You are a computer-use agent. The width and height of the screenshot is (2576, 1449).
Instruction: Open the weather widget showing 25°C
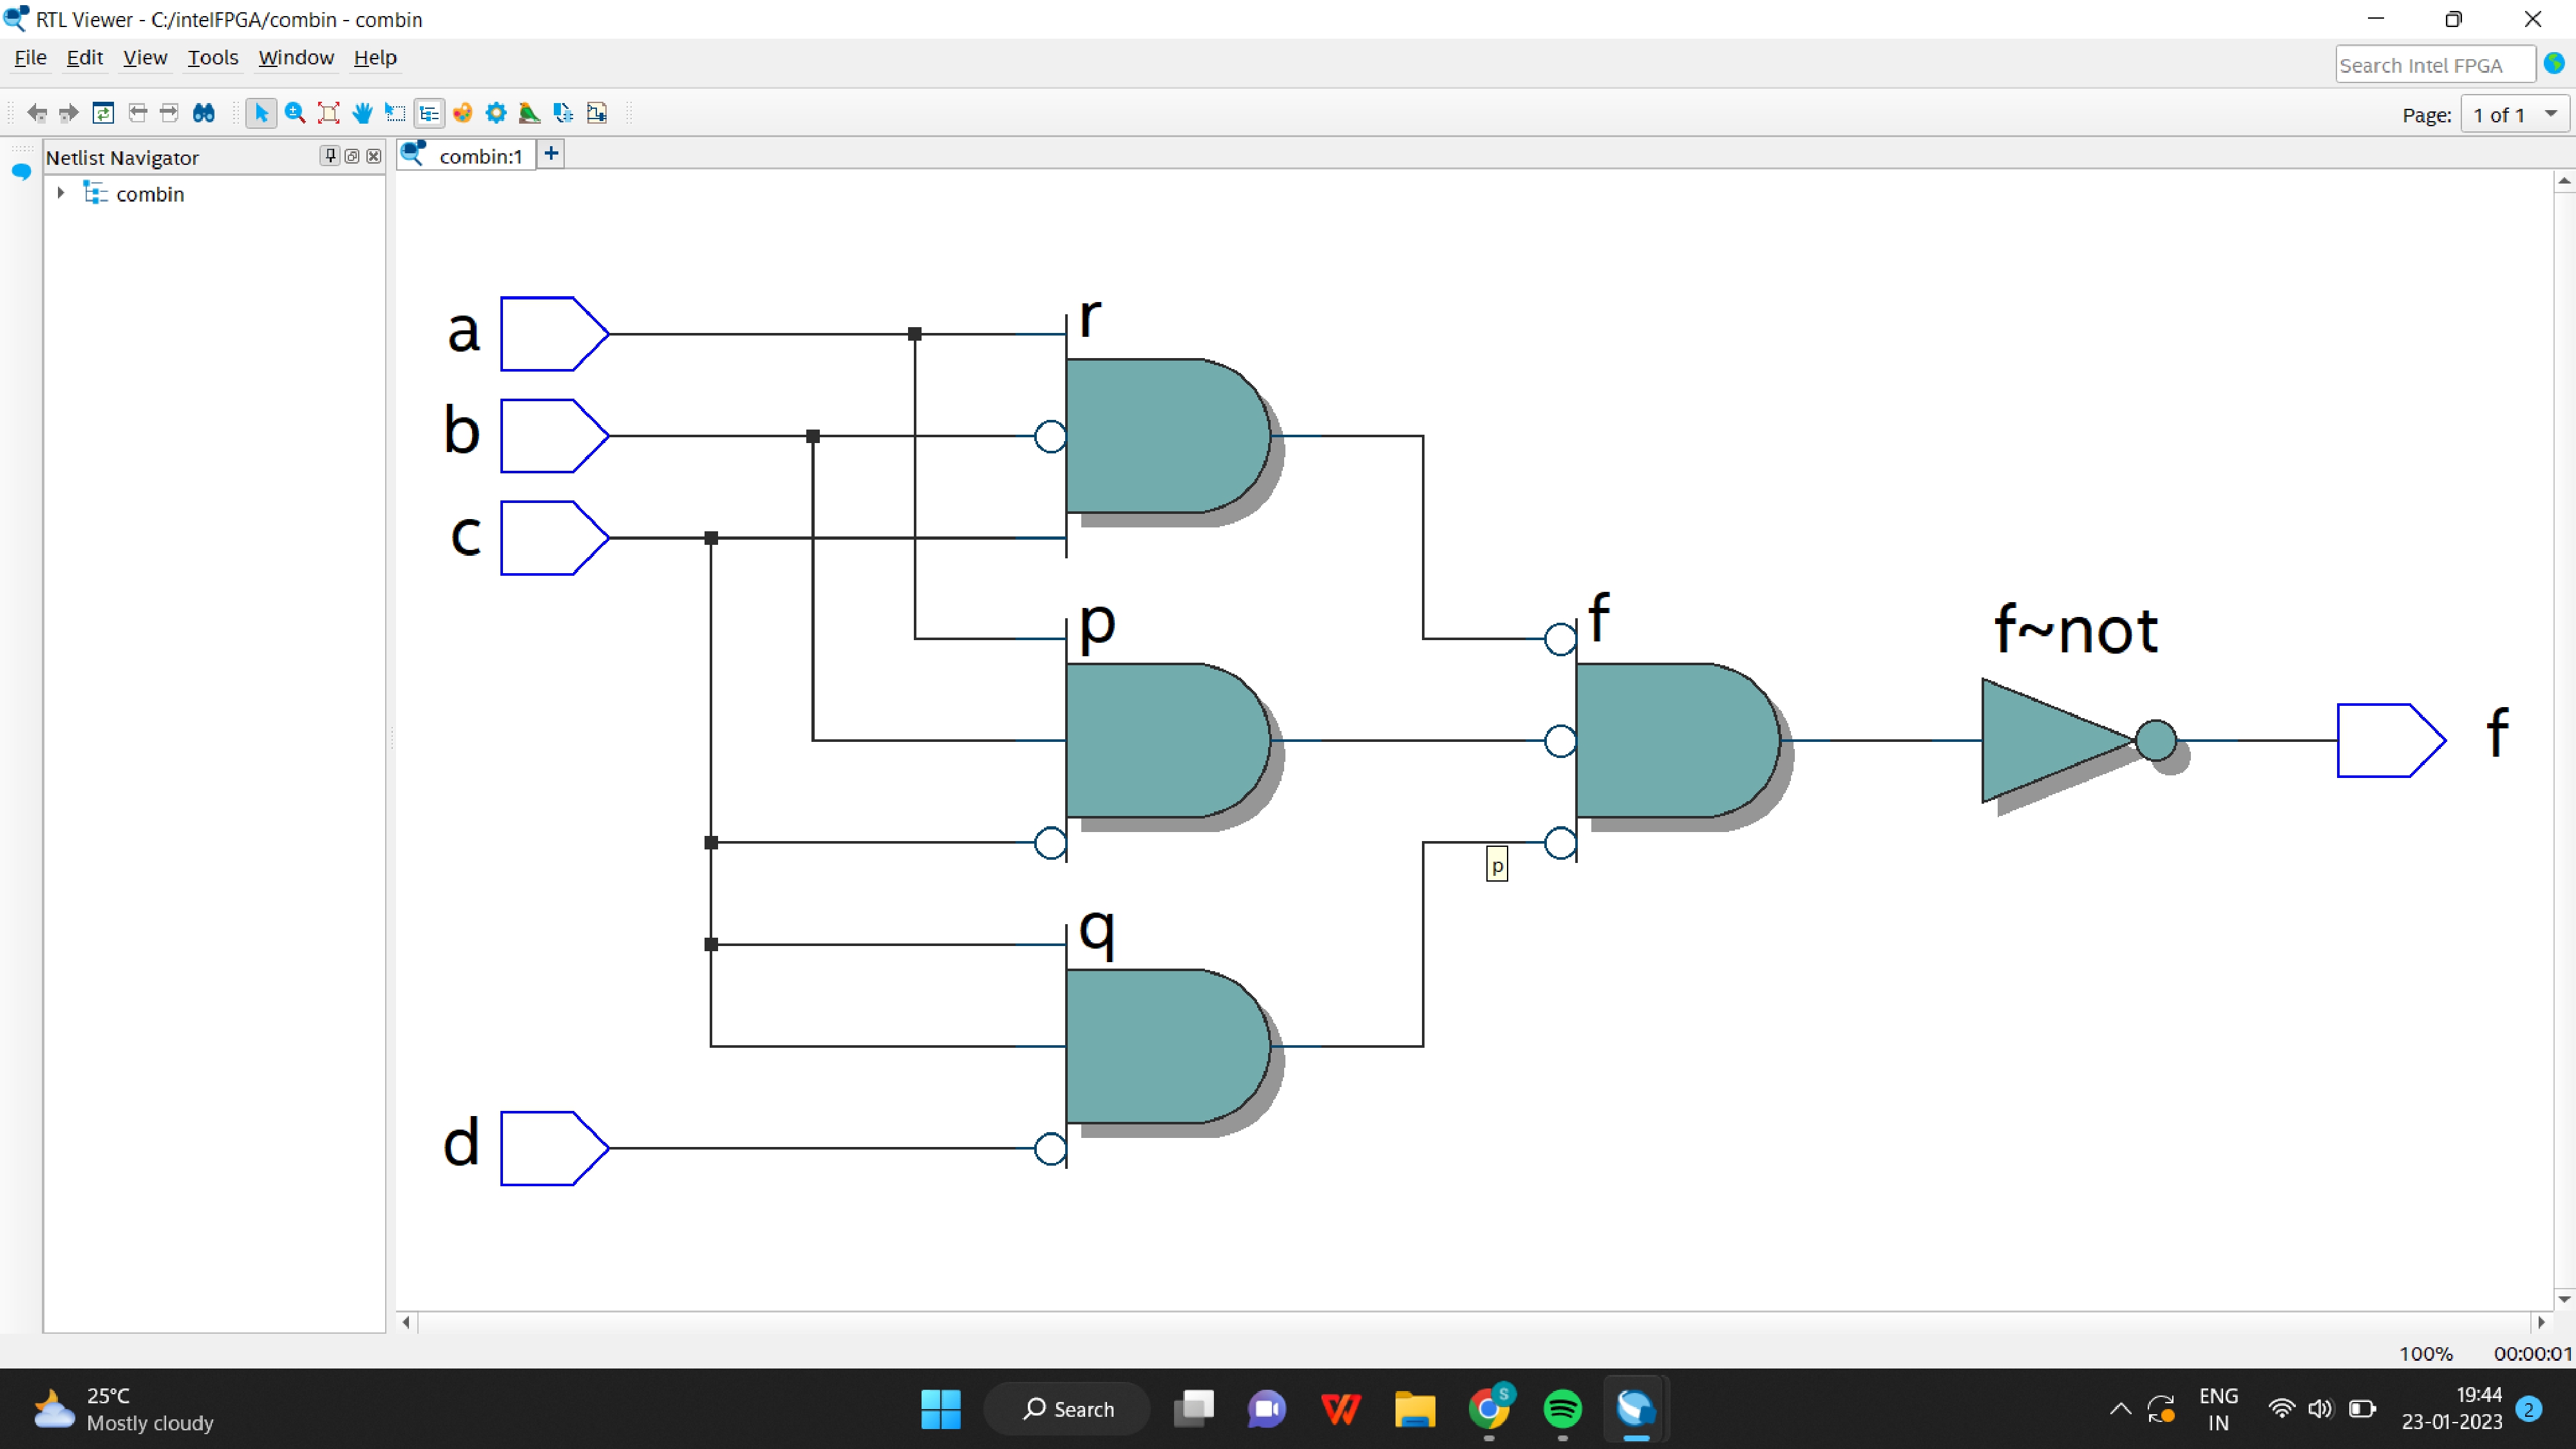click(x=124, y=1409)
